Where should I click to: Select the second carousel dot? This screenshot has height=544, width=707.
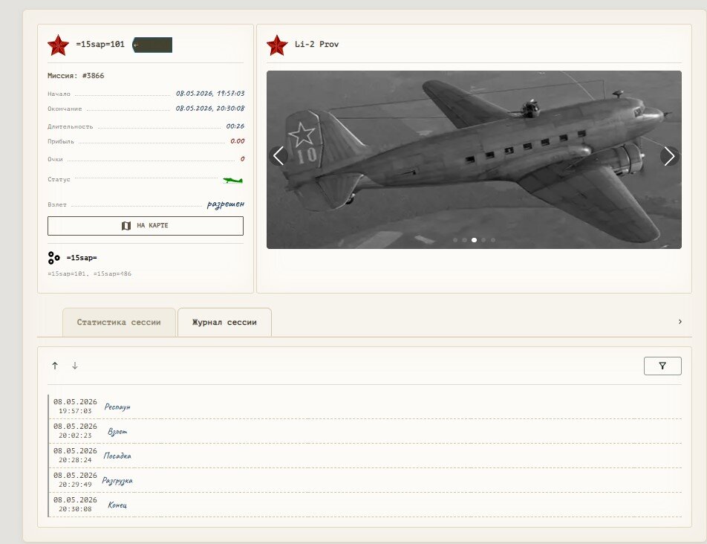click(x=464, y=240)
